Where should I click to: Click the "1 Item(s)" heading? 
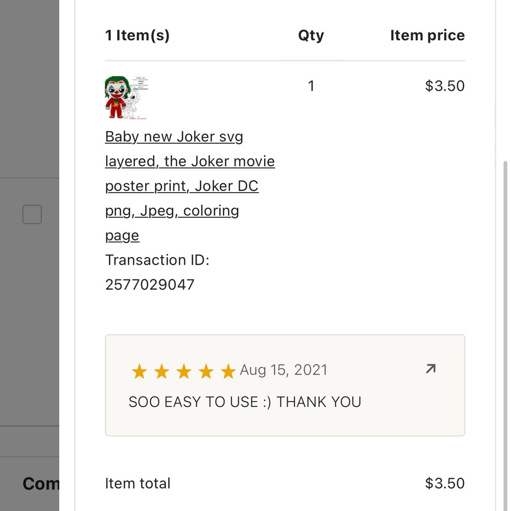[137, 35]
